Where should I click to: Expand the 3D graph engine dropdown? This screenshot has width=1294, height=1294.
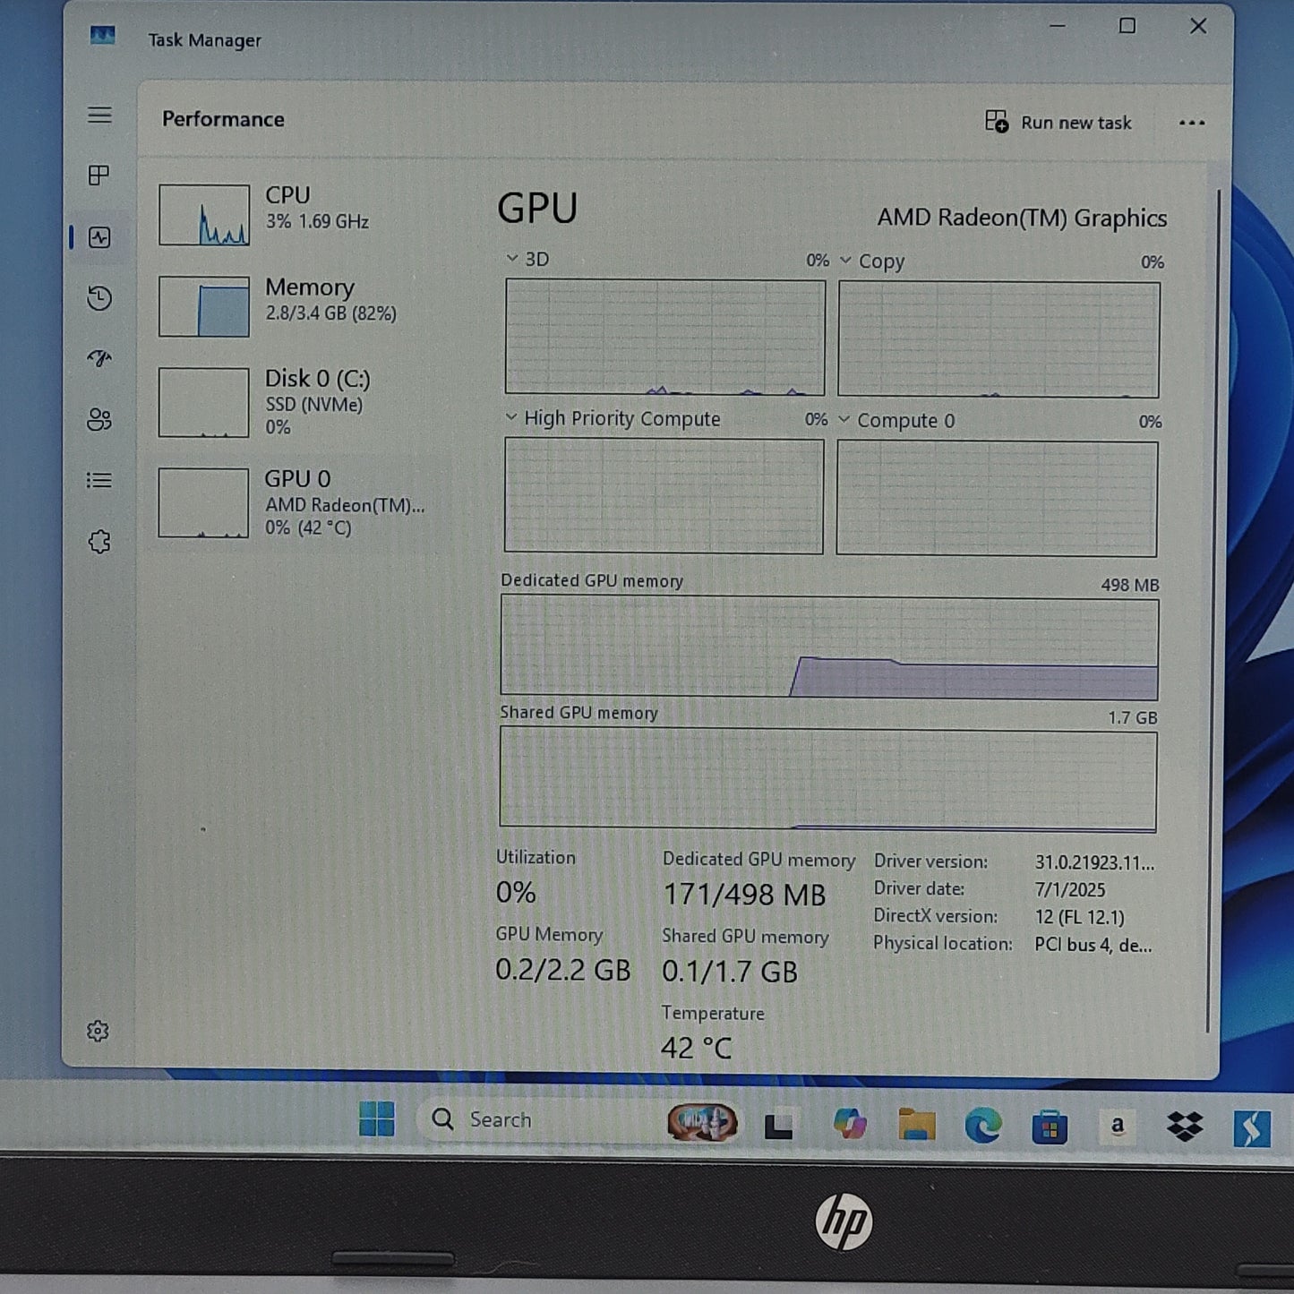512,259
